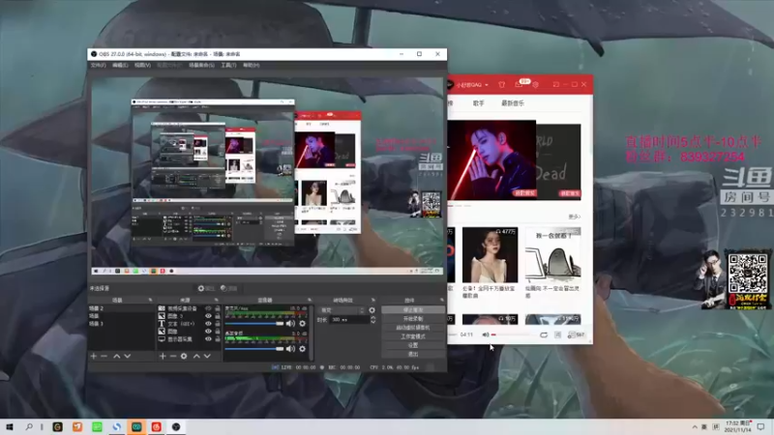Toggle visibility of 图像 3 source

pyautogui.click(x=208, y=316)
